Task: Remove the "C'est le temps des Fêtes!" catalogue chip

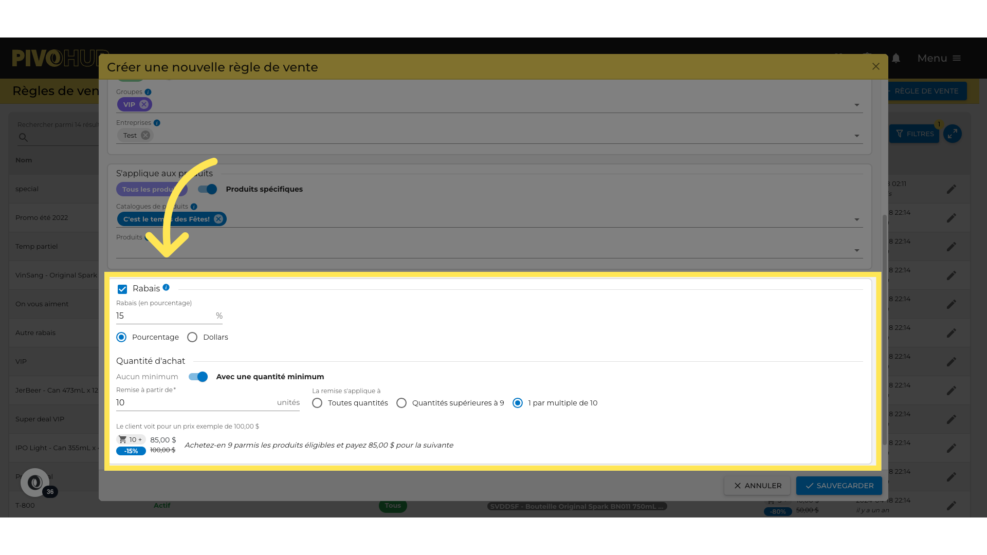Action: tap(218, 219)
